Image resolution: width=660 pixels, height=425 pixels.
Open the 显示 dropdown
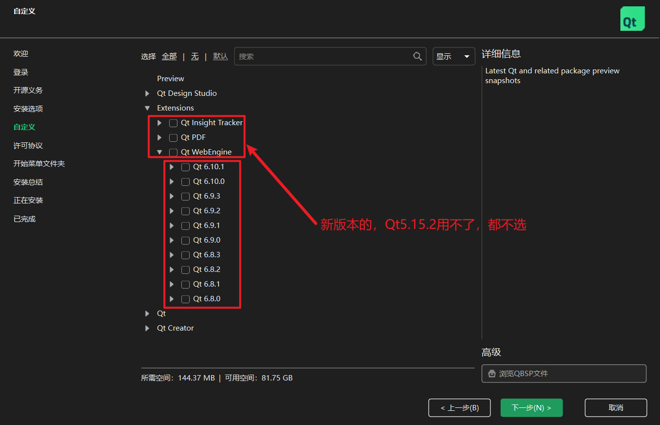pyautogui.click(x=454, y=56)
